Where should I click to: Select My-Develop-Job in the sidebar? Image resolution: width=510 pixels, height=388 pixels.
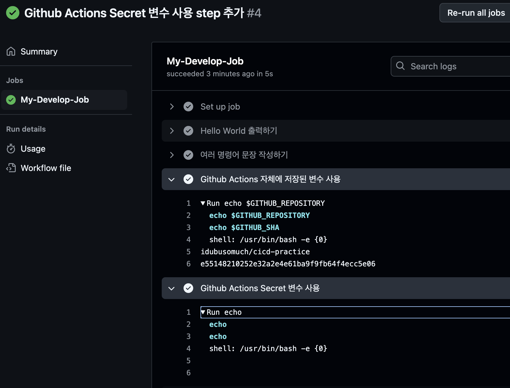coord(64,100)
